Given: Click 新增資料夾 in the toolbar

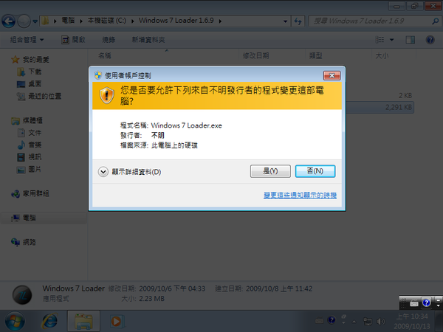Looking at the screenshot, I should (x=148, y=40).
